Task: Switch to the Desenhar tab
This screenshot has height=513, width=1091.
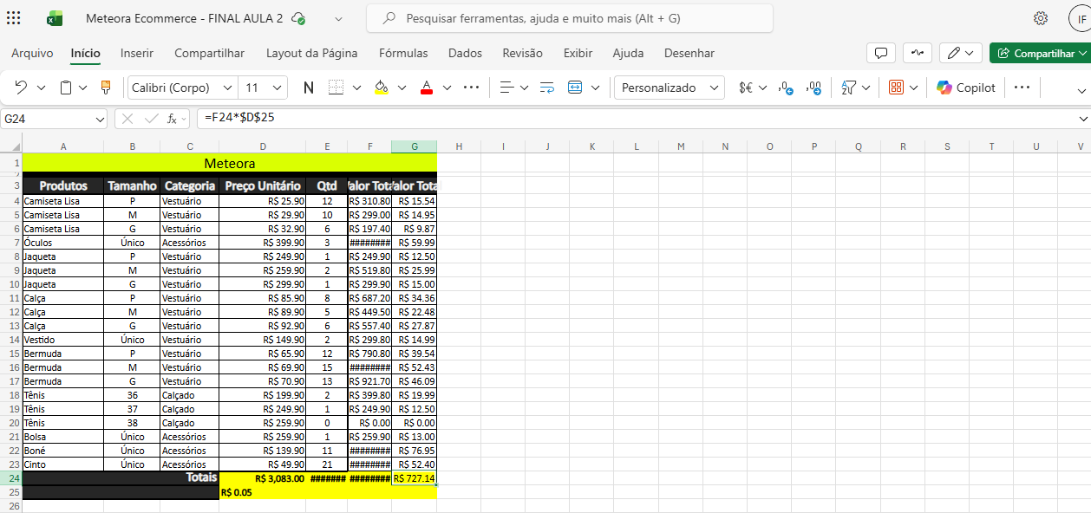Action: 689,53
